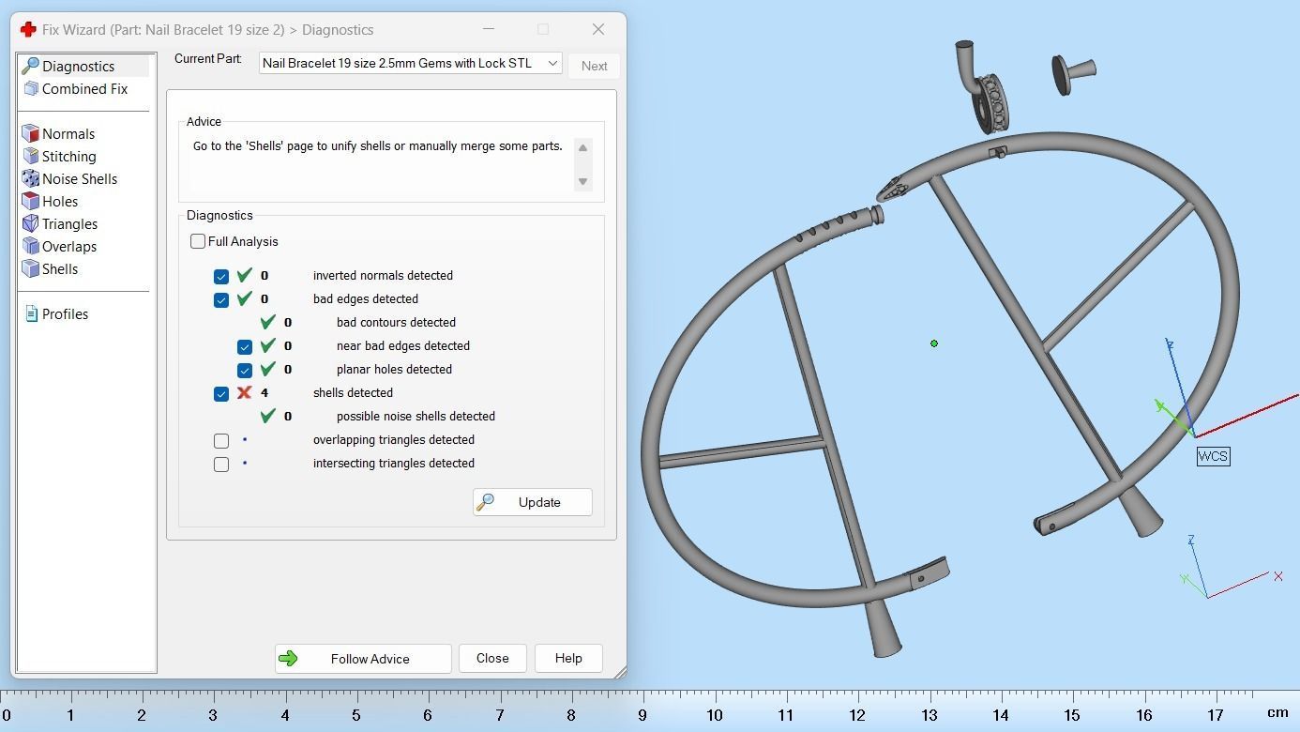Click the Holes page icon
Image resolution: width=1300 pixels, height=732 pixels.
tap(30, 201)
